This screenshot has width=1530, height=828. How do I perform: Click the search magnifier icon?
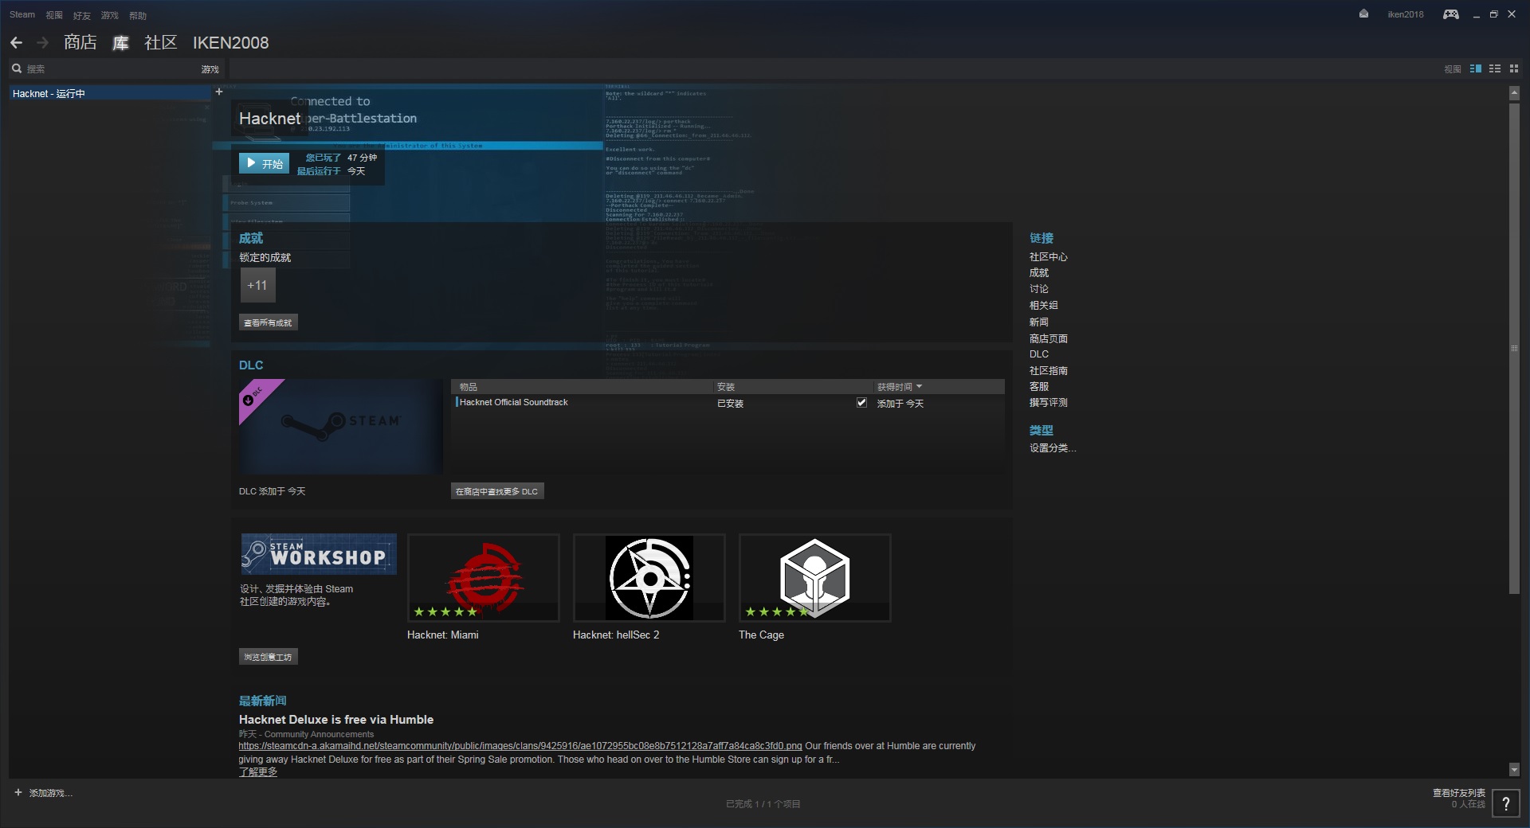17,68
